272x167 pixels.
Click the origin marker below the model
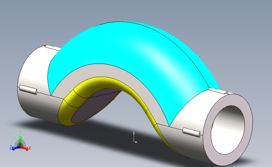135,137
